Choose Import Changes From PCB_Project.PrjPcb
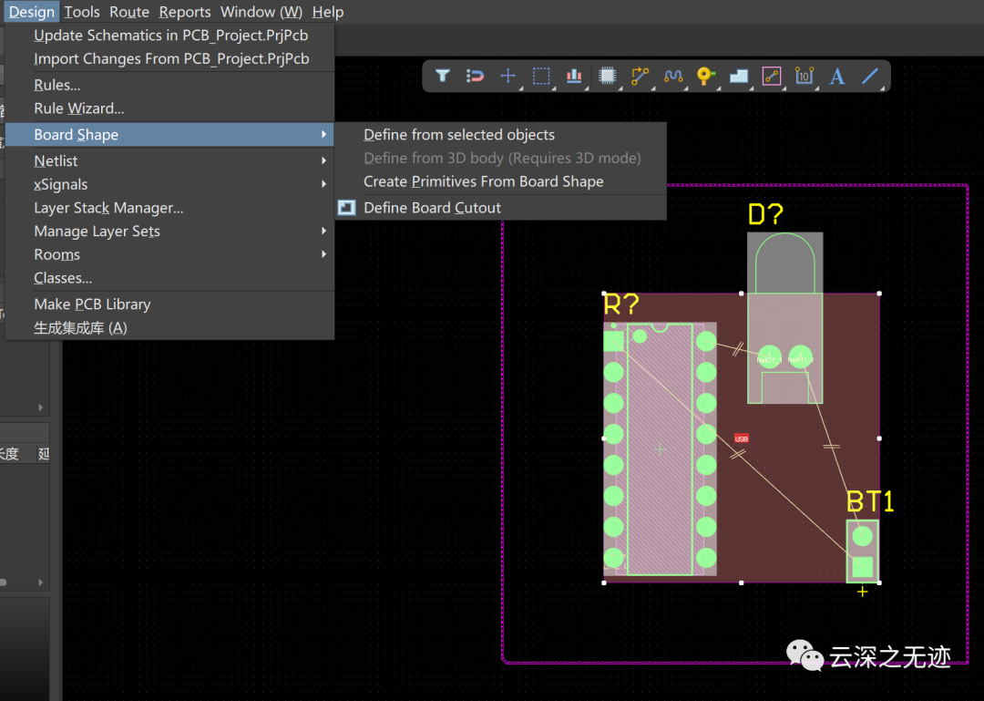984x701 pixels. (169, 58)
